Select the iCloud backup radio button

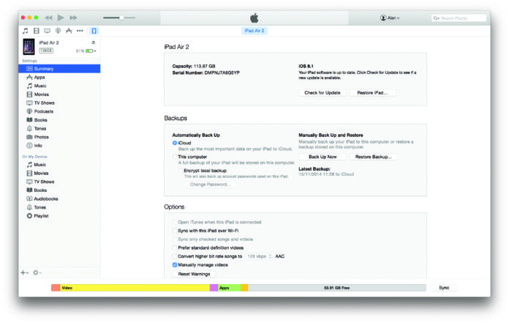point(175,143)
